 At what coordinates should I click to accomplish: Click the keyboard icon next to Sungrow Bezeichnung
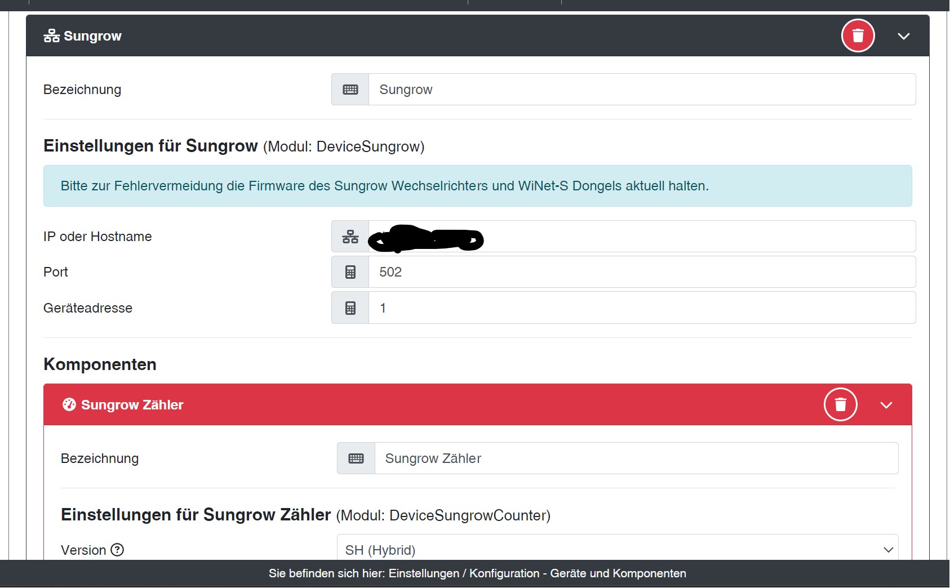350,90
